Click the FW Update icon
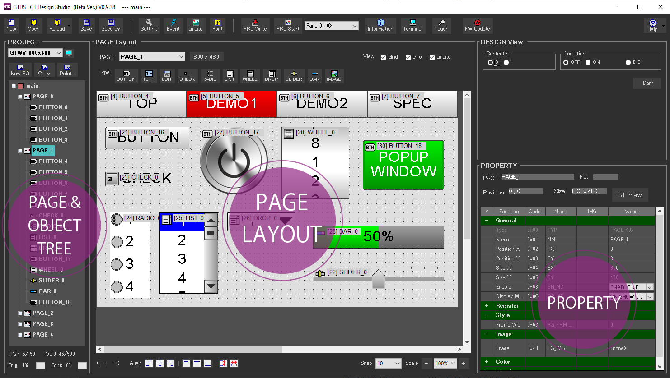 [x=477, y=25]
